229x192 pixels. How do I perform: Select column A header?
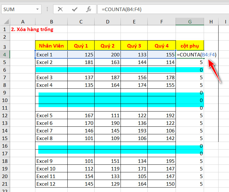pyautogui.click(x=23, y=22)
